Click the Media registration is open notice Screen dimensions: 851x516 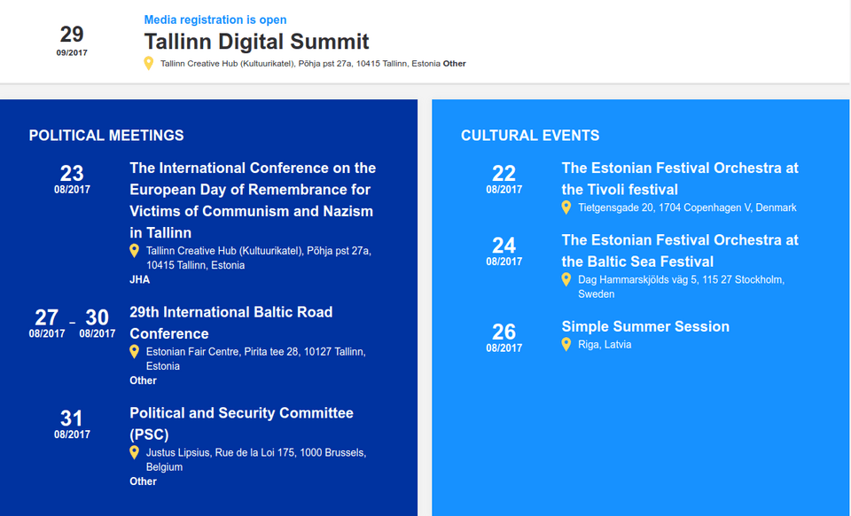pos(215,20)
